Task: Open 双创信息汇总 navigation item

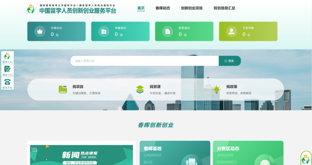Action: pos(224,8)
